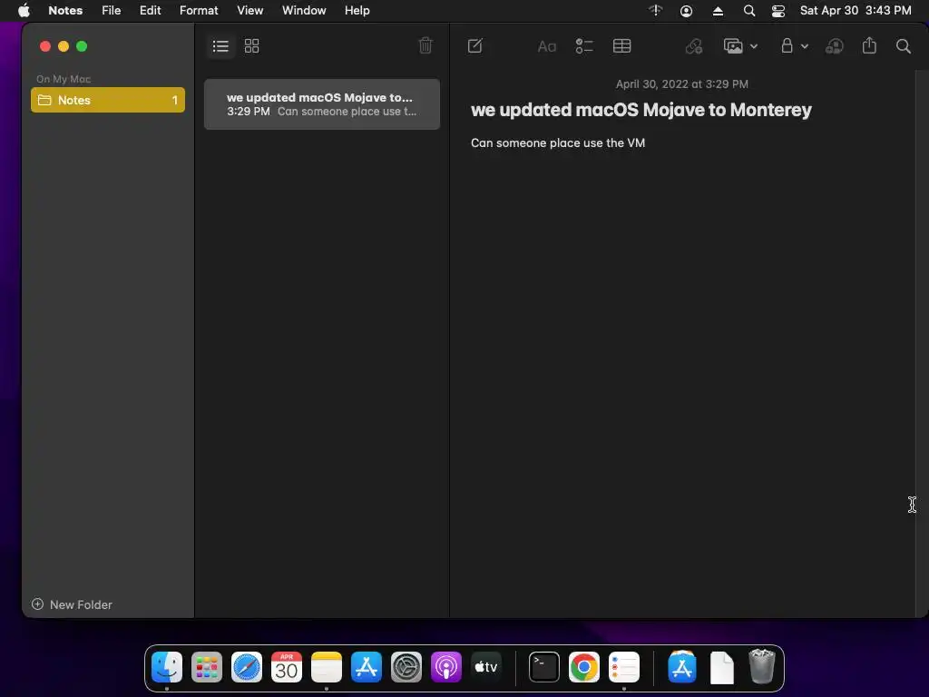Open the Edit menu
The width and height of the screenshot is (929, 697).
(150, 10)
